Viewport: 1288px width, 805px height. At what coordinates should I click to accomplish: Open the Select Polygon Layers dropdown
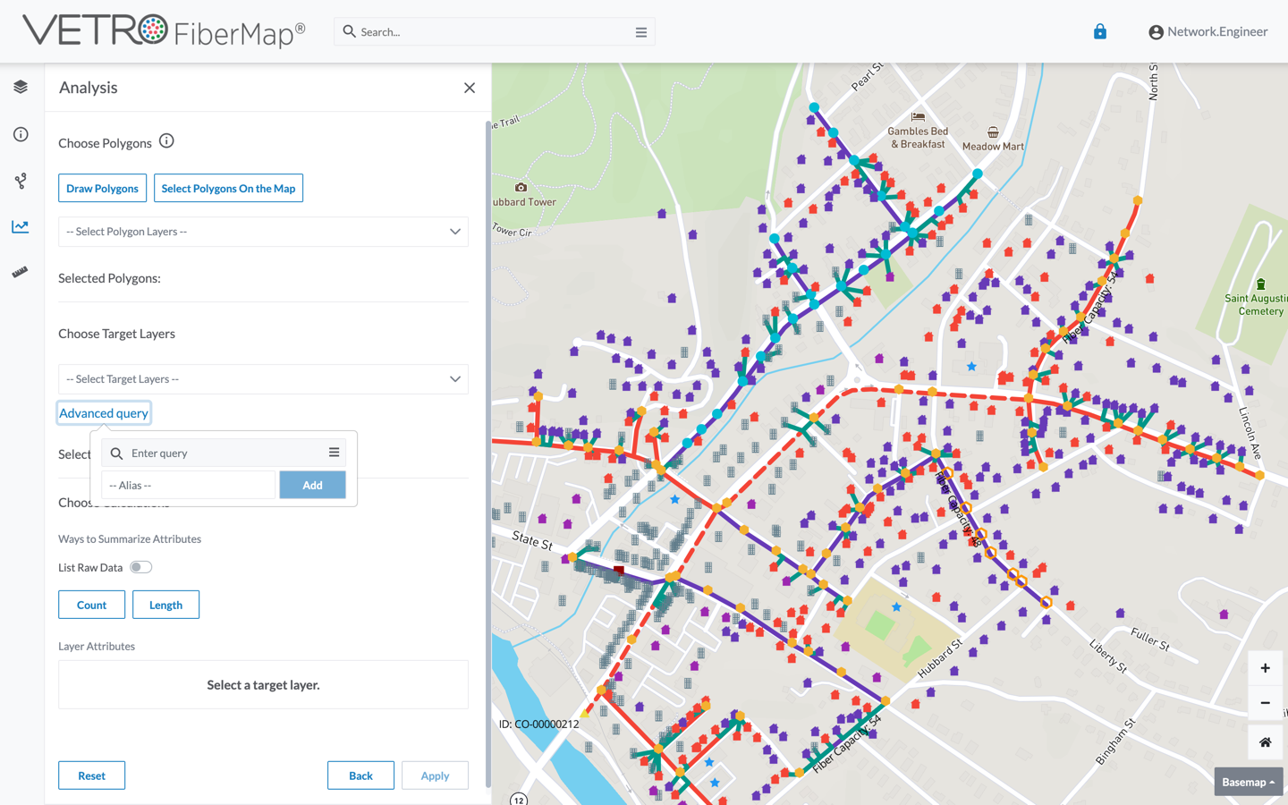pyautogui.click(x=263, y=232)
